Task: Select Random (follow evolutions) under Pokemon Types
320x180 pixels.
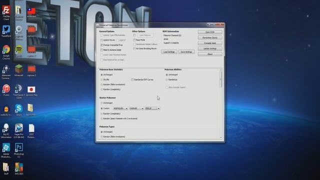Action: pyautogui.click(x=101, y=136)
